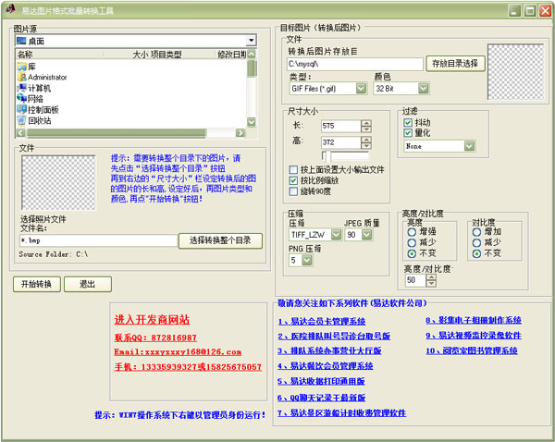
Task: Open 9、易达视频监控录像软件 link
Action: pyautogui.click(x=474, y=335)
